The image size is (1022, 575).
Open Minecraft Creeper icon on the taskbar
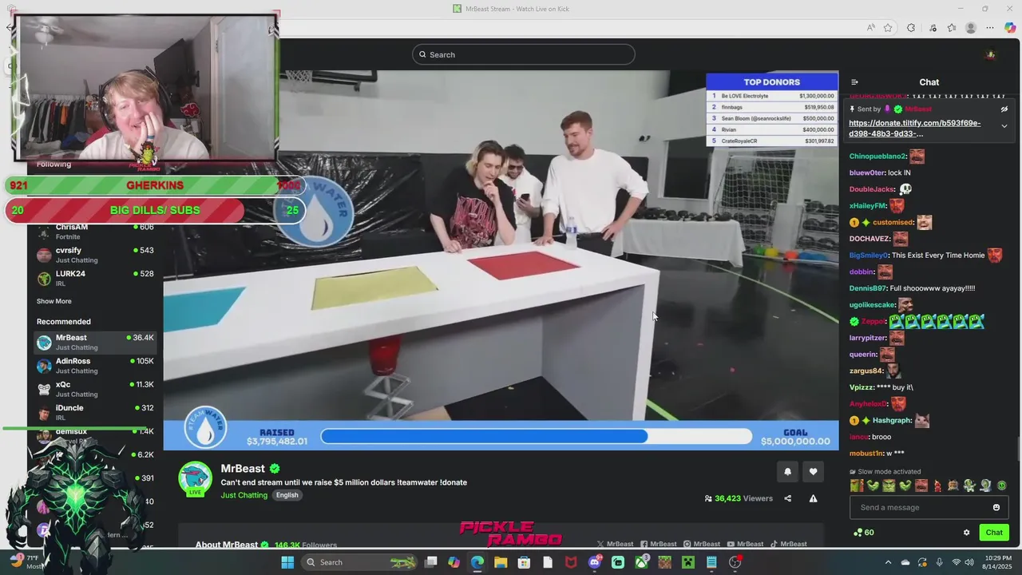point(687,562)
